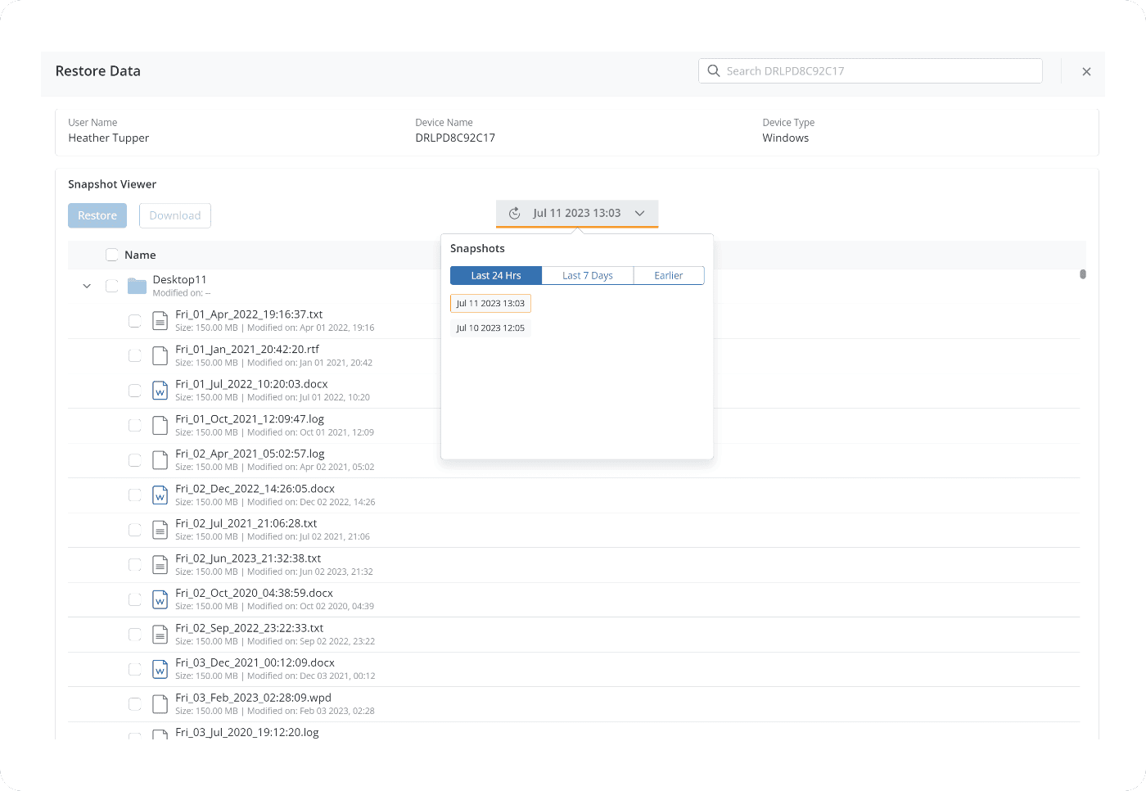Collapse the Desktop11 folder tree
Screen dimensions: 1146x791
pos(87,286)
